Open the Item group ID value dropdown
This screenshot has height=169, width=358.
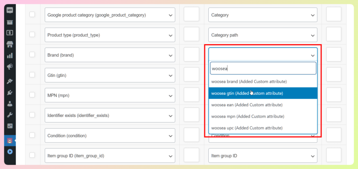pyautogui.click(x=263, y=155)
